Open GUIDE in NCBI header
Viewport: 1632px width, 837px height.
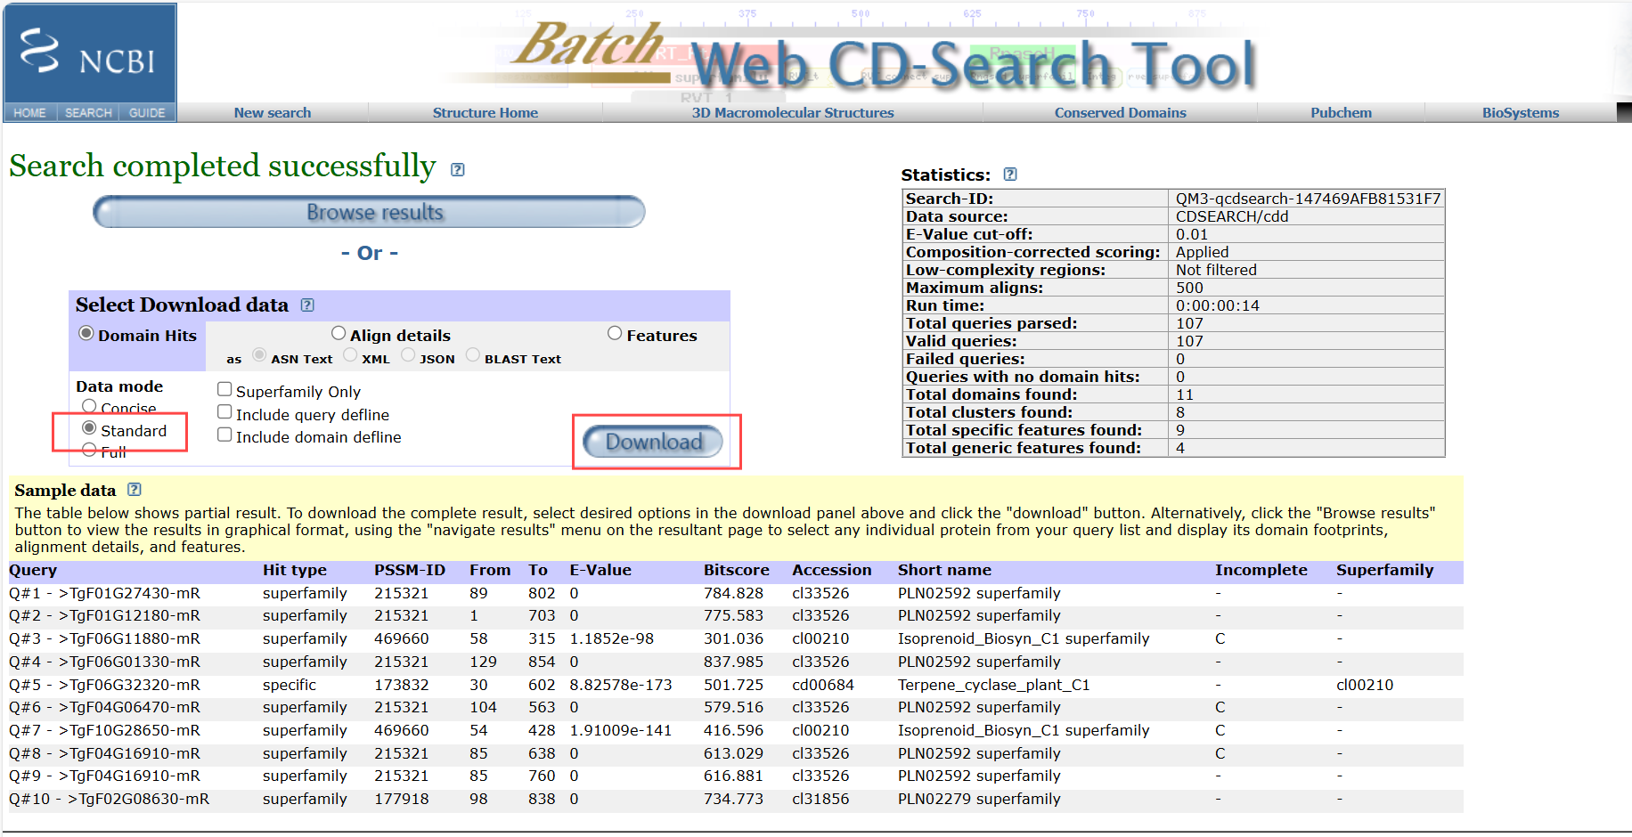(147, 113)
